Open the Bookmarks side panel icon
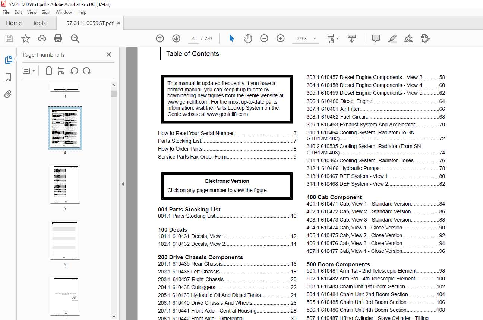Screen dimensions: 483x320 (x=8, y=77)
